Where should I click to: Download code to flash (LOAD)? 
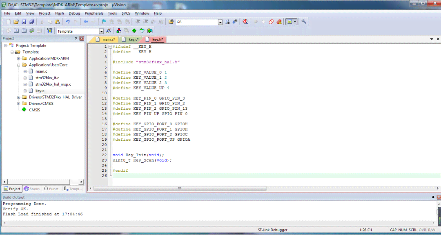[50, 31]
